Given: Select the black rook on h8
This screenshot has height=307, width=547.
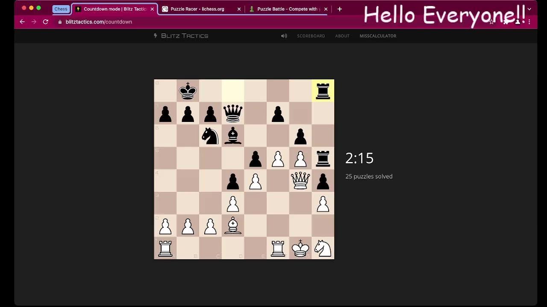Looking at the screenshot, I should click(323, 91).
